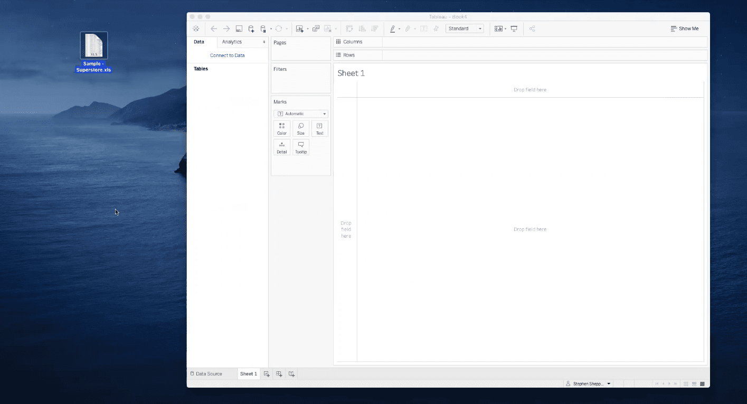Click the Share workbook icon
The width and height of the screenshot is (747, 404).
click(x=532, y=29)
